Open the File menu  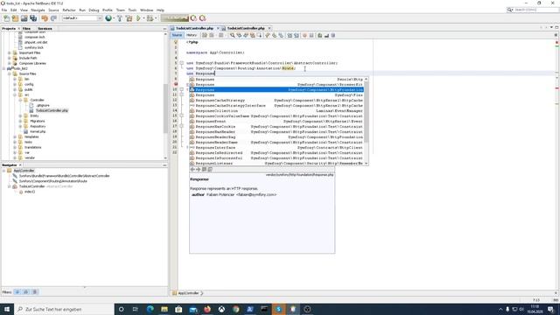4,10
